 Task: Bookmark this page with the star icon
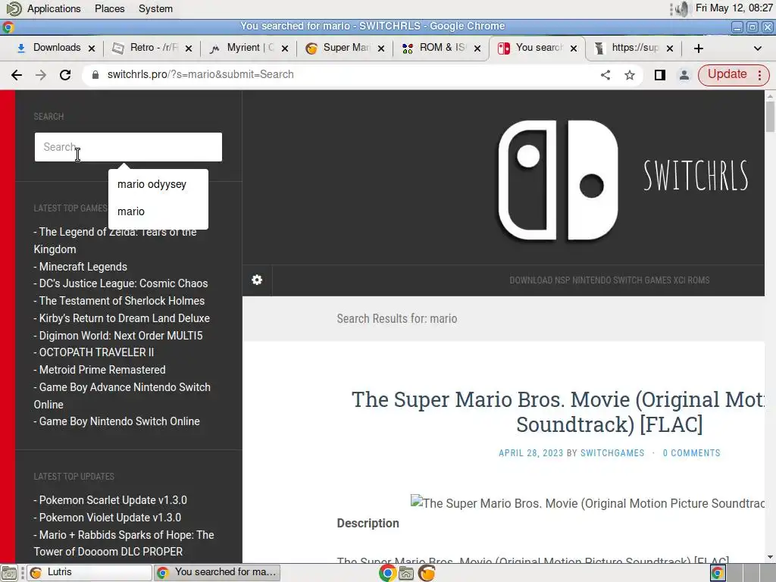pos(630,75)
